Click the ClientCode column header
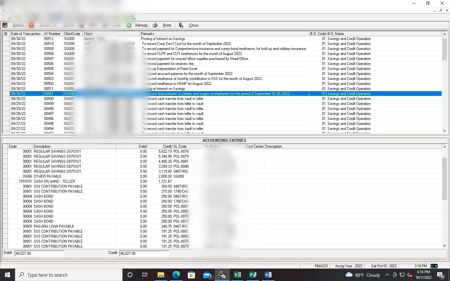450x281 pixels. 72,34
